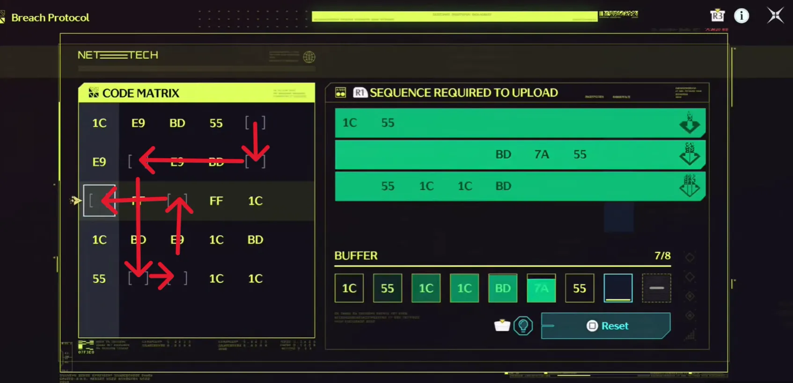Click the white folder icon near Reset
The image size is (793, 383).
[502, 325]
